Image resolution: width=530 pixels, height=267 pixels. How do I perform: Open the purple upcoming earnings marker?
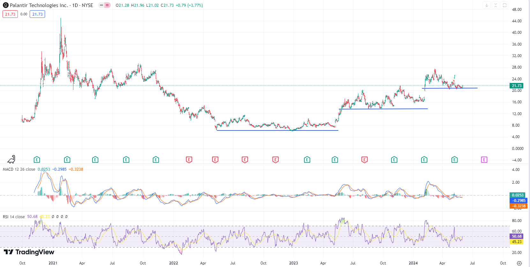point(484,159)
